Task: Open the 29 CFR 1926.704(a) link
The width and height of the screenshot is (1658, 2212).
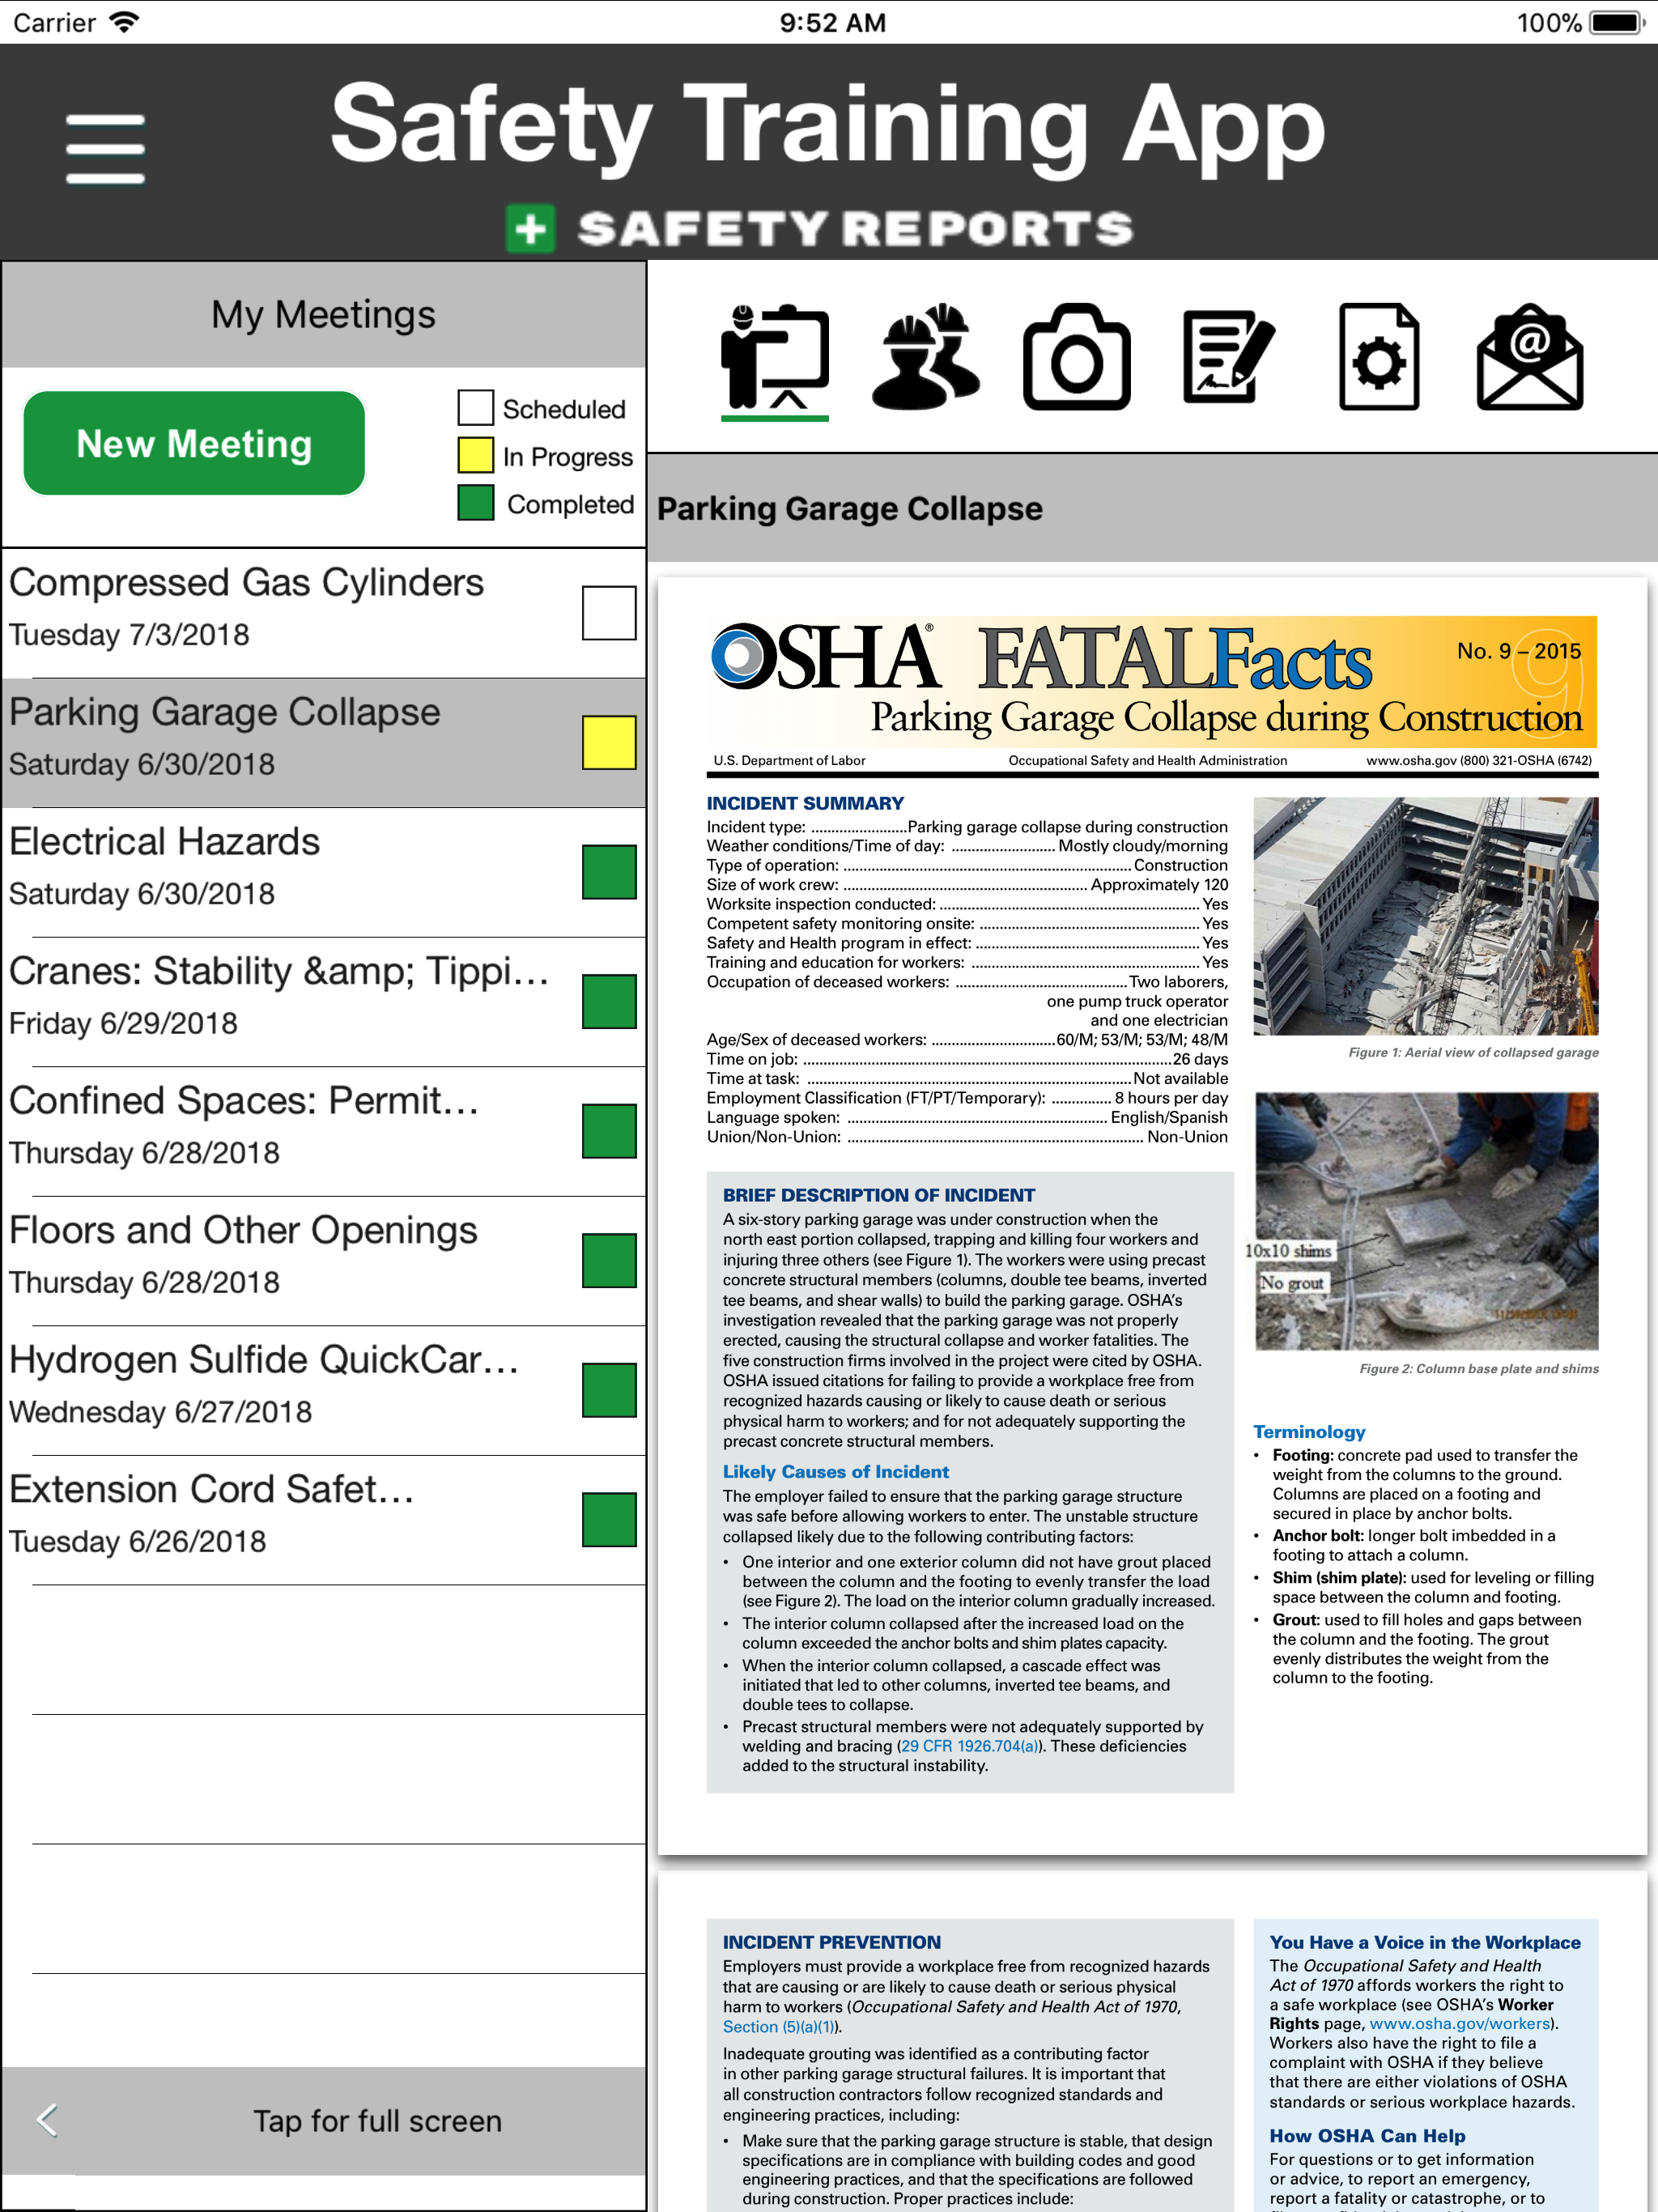Action: coord(969,1746)
